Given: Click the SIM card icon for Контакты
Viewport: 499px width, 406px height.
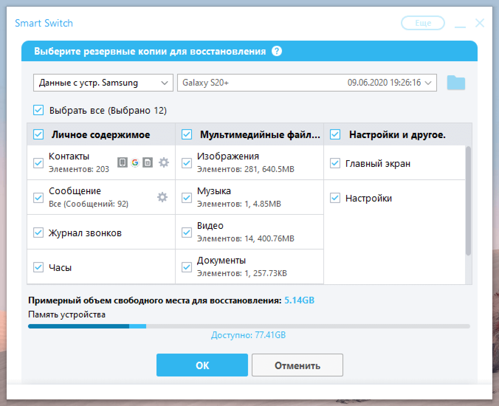Looking at the screenshot, I should 148,162.
